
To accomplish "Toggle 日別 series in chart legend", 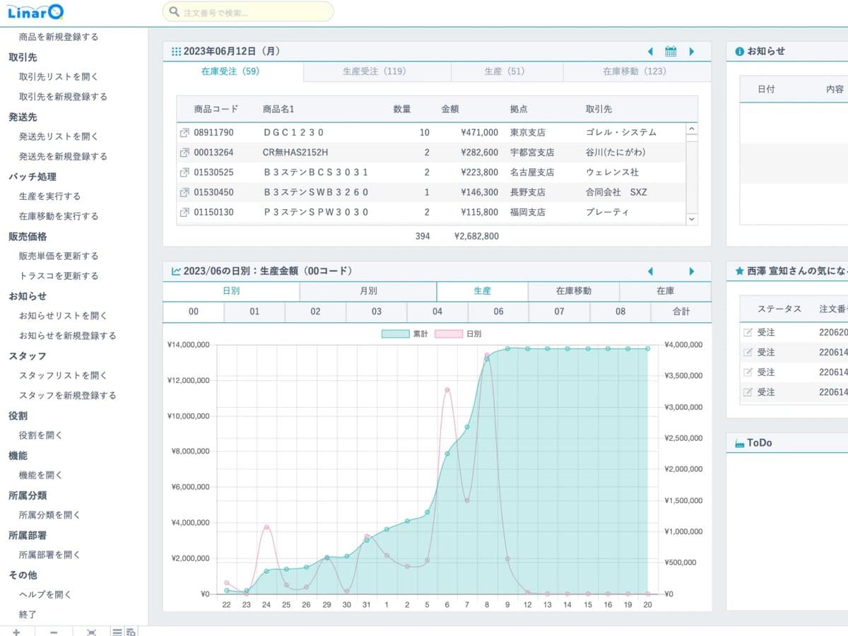I will [459, 334].
